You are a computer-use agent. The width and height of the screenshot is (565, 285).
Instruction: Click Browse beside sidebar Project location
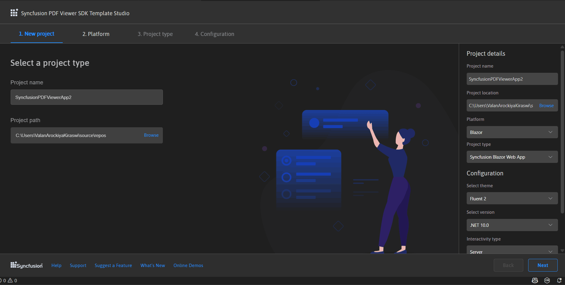546,106
